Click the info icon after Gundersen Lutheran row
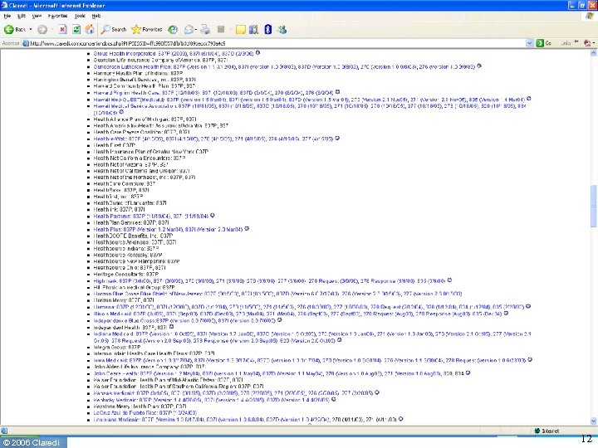Screen dimensions: 598x448 [479, 66]
